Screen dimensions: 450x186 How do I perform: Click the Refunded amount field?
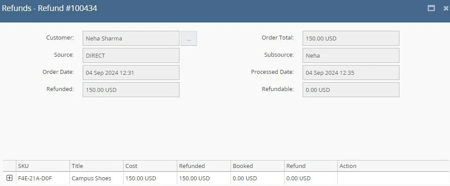[131, 90]
